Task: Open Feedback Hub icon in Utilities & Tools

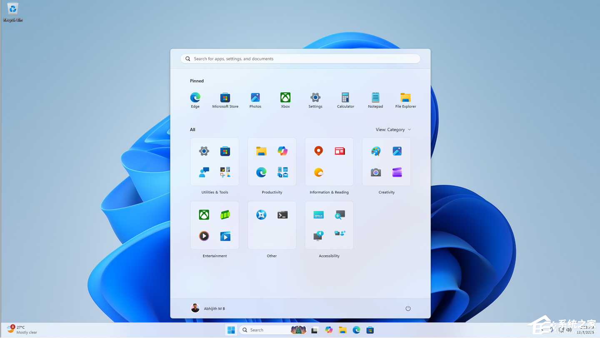Action: click(x=204, y=172)
